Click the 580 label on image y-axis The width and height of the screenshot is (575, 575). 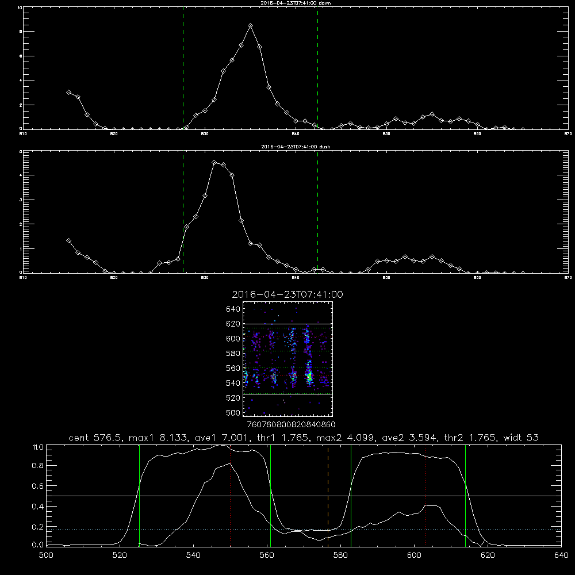(233, 354)
